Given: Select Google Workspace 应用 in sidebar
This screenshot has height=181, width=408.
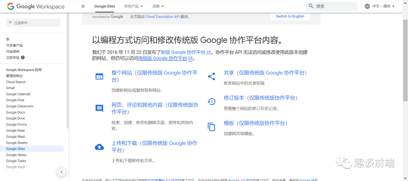Looking at the screenshot, I should click(x=24, y=70).
